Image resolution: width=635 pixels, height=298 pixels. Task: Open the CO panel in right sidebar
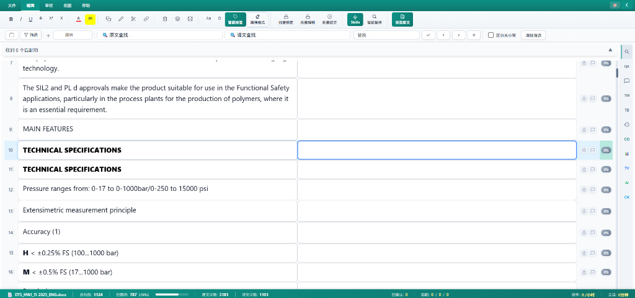(x=626, y=139)
